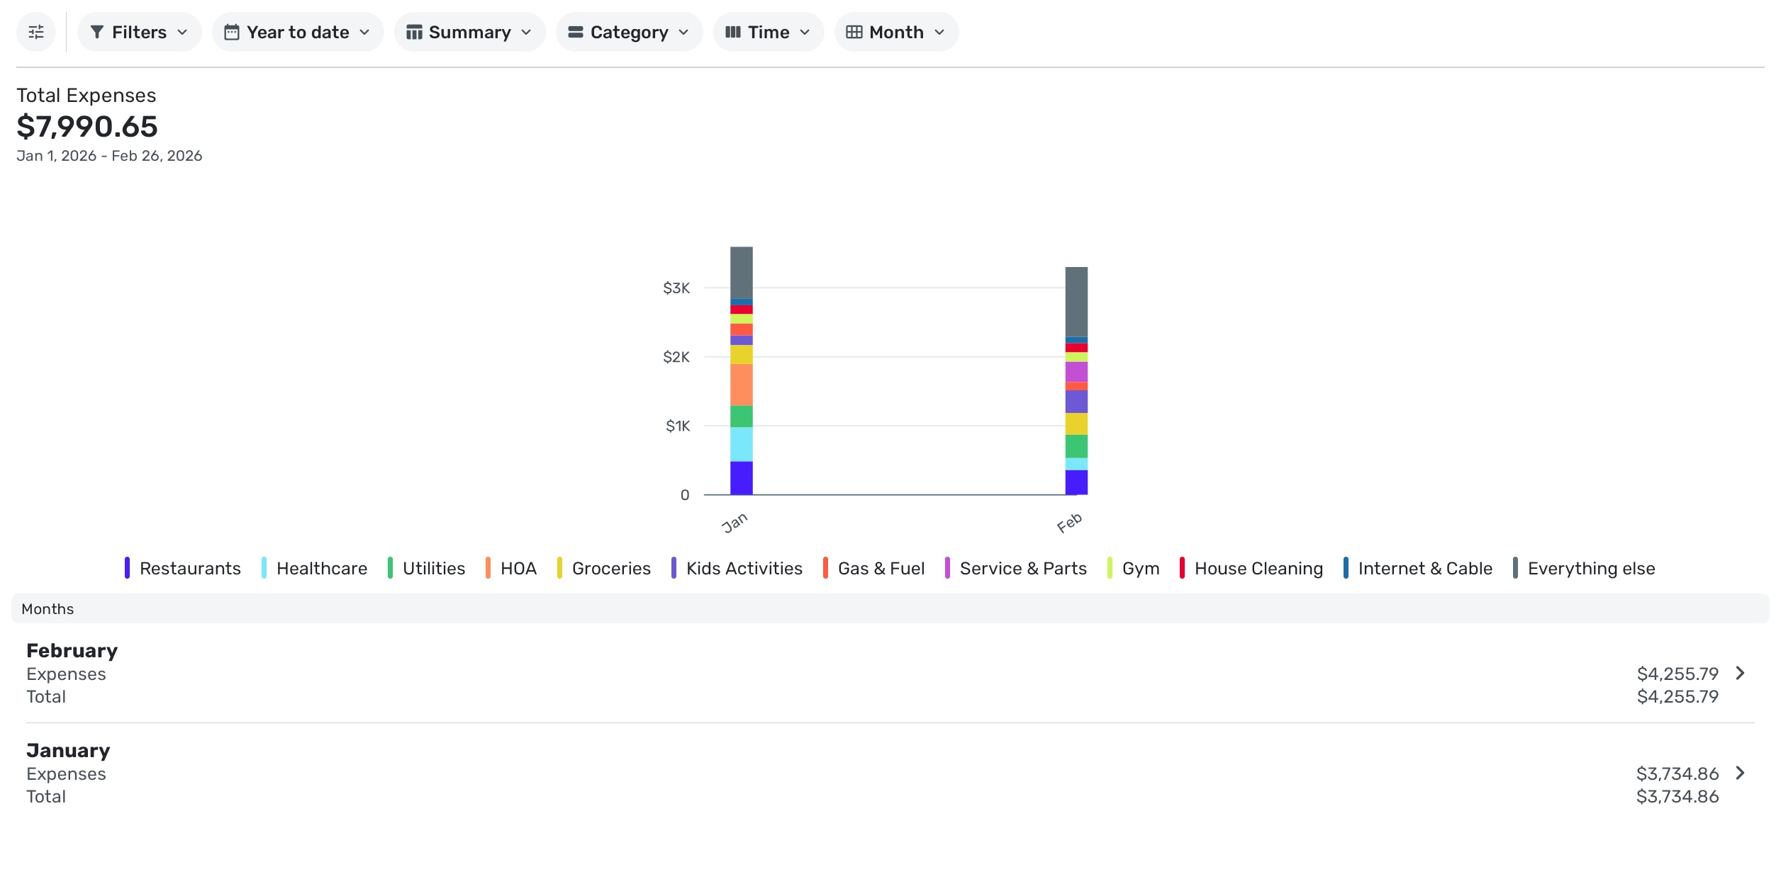Viewport: 1781px width, 879px height.
Task: Toggle Healthcare series in legend
Action: tap(321, 568)
